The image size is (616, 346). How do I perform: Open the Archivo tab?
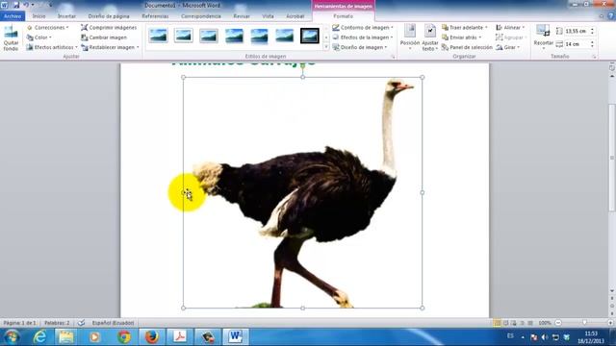click(13, 16)
